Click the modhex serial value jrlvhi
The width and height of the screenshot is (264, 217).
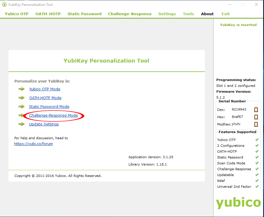[236, 124]
